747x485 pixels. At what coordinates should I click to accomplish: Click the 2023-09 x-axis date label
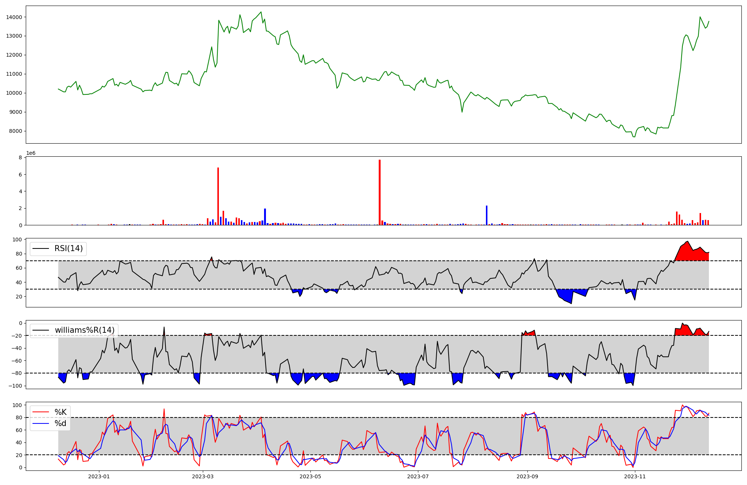coord(527,476)
